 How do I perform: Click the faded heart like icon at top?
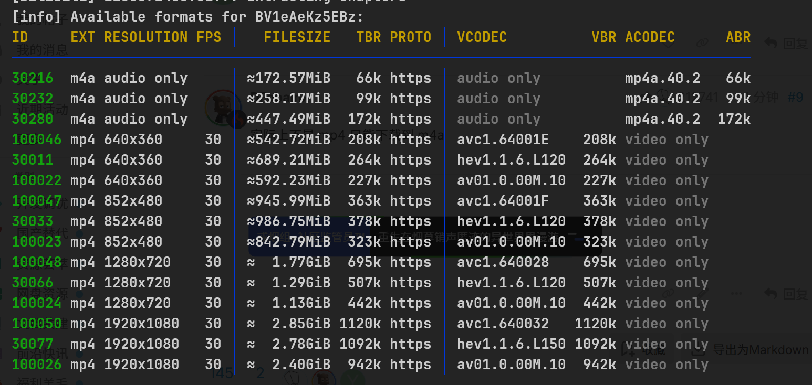coord(668,43)
